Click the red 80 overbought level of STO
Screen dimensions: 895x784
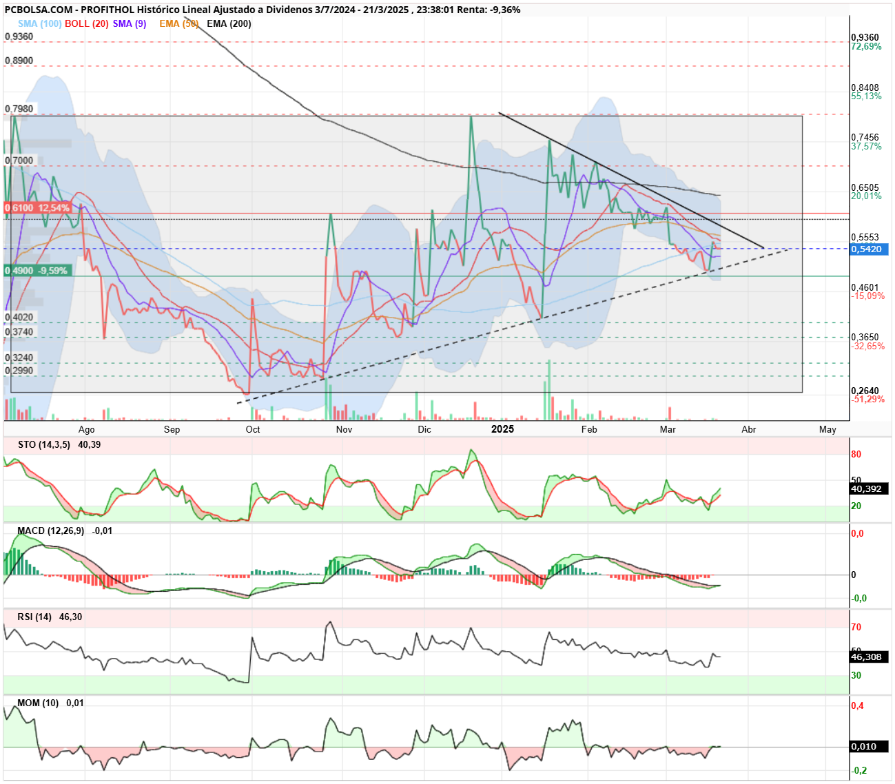[x=856, y=455]
